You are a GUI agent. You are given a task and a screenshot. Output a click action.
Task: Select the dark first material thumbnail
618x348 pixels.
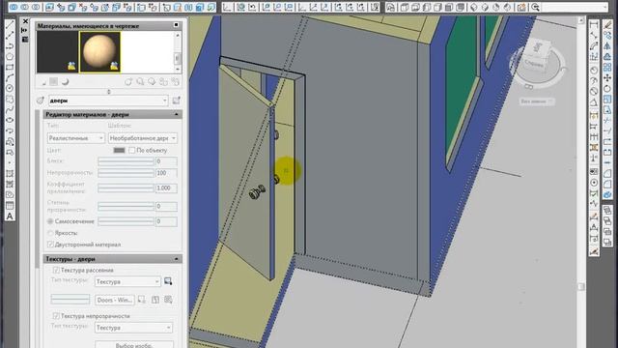click(x=57, y=51)
